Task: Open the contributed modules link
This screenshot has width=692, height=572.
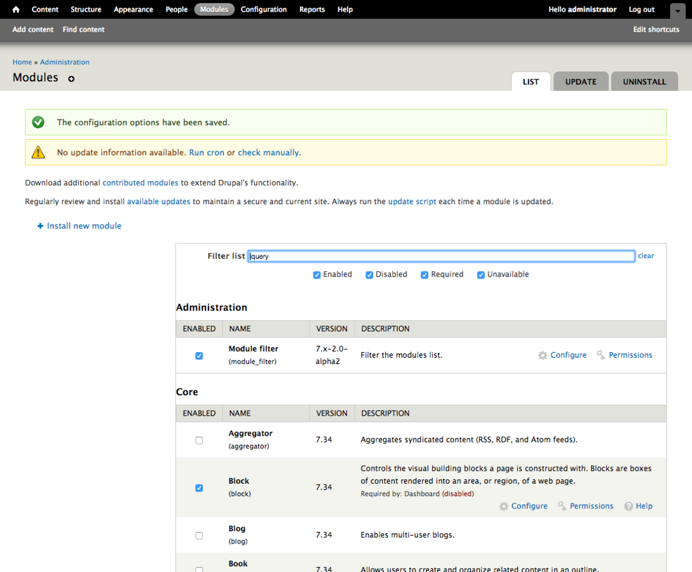Action: point(140,183)
